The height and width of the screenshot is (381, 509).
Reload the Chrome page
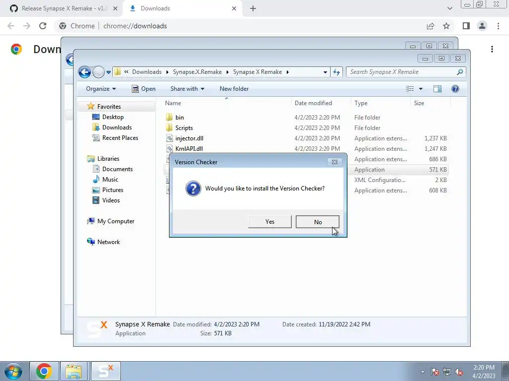43,26
